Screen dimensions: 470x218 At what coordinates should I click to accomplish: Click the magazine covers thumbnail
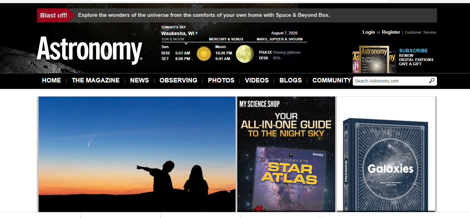(x=374, y=60)
